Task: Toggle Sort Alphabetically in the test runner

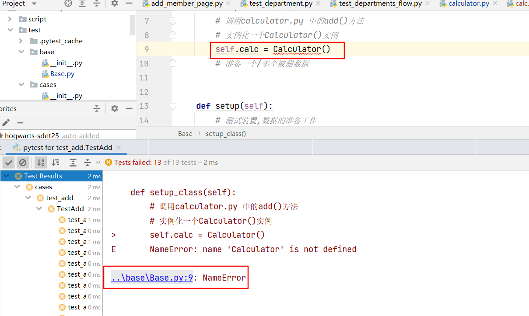Action: click(x=41, y=163)
